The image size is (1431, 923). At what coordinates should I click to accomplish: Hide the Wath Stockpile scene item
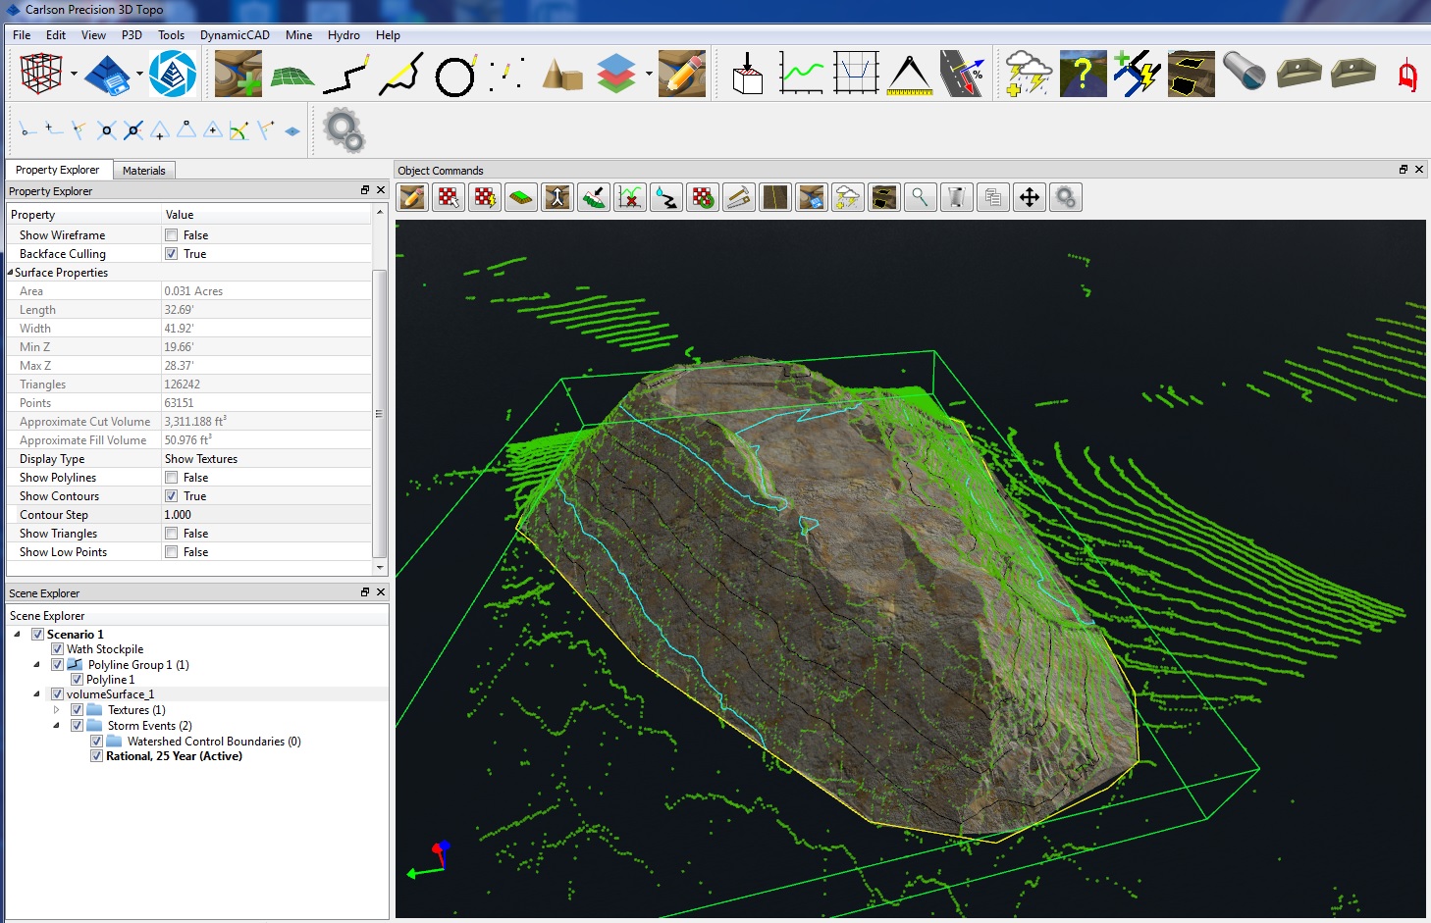(x=58, y=649)
